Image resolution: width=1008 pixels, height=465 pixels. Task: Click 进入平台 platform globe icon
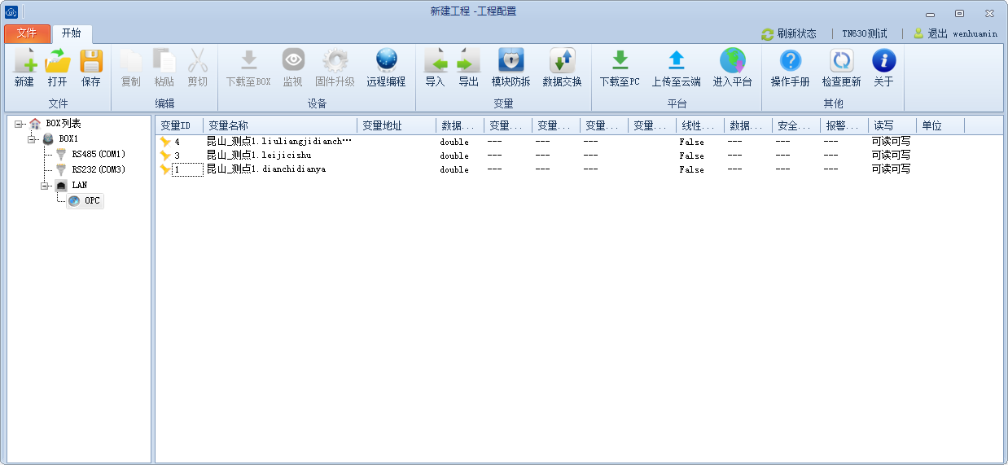point(732,60)
